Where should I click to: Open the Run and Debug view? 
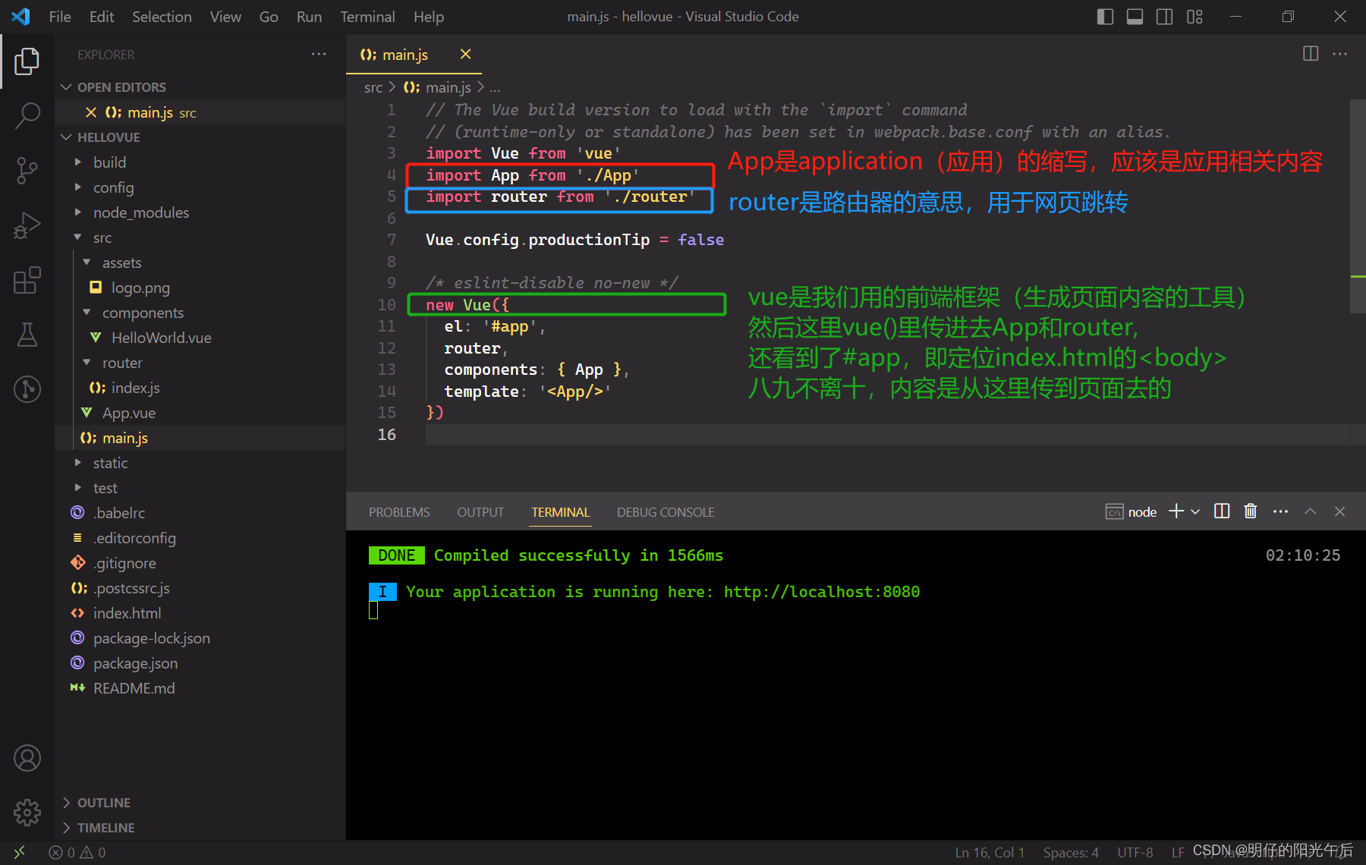pos(27,226)
